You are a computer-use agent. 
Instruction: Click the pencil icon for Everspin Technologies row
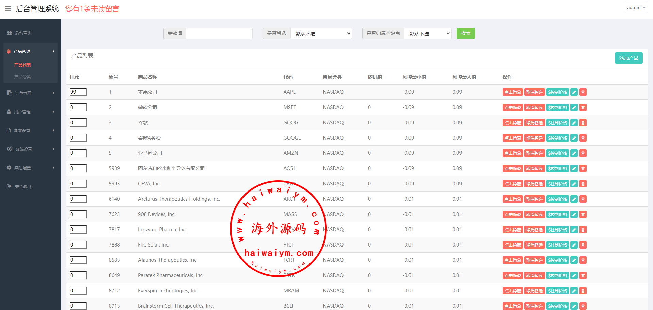coord(574,291)
